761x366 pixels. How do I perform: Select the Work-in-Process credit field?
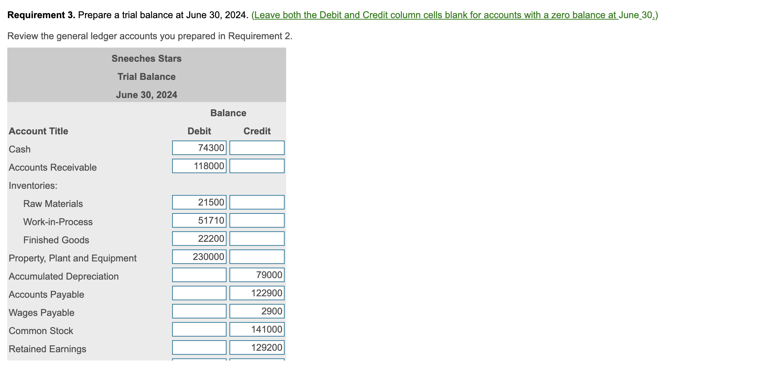[x=257, y=220]
